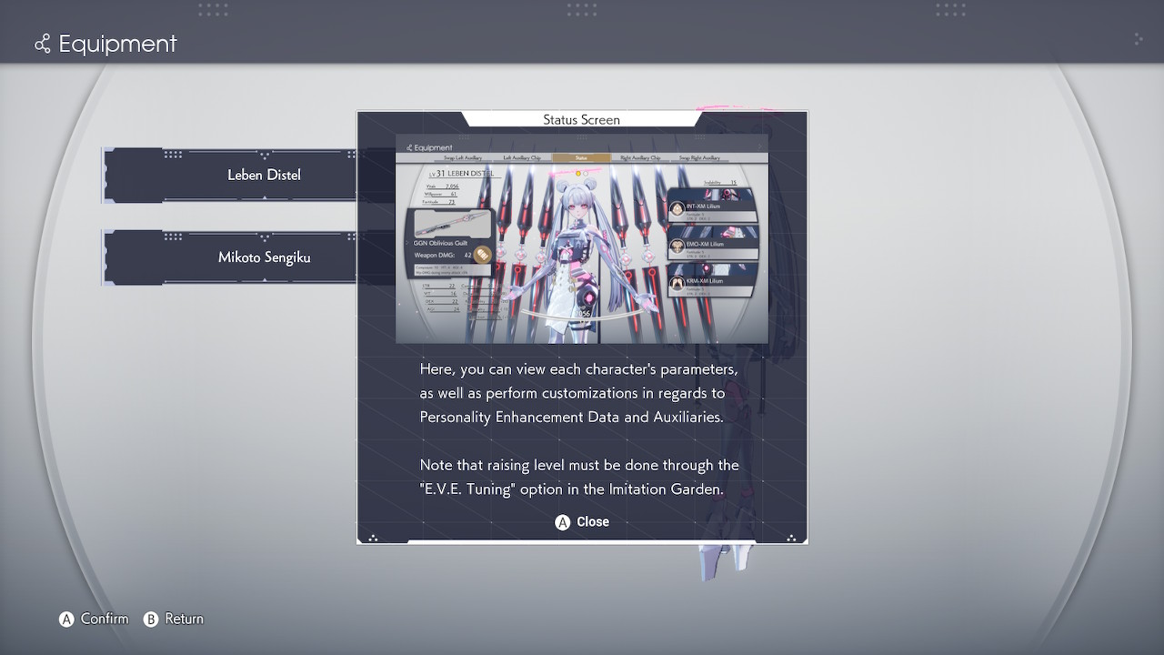Click the Equipment node icon in the header
1164x655 pixels.
(x=42, y=44)
